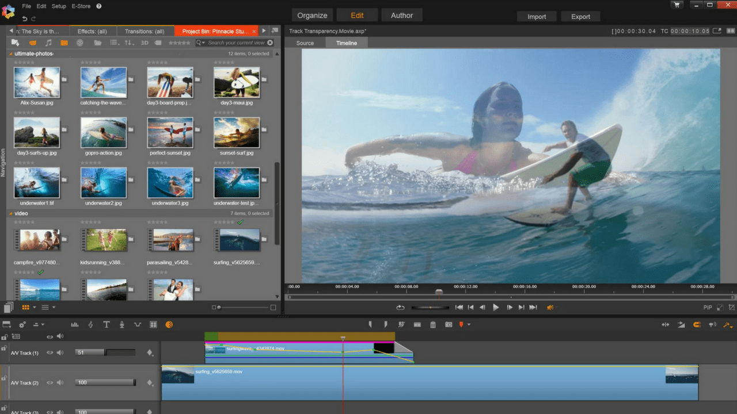
Task: Open the Setup menu
Action: point(59,6)
